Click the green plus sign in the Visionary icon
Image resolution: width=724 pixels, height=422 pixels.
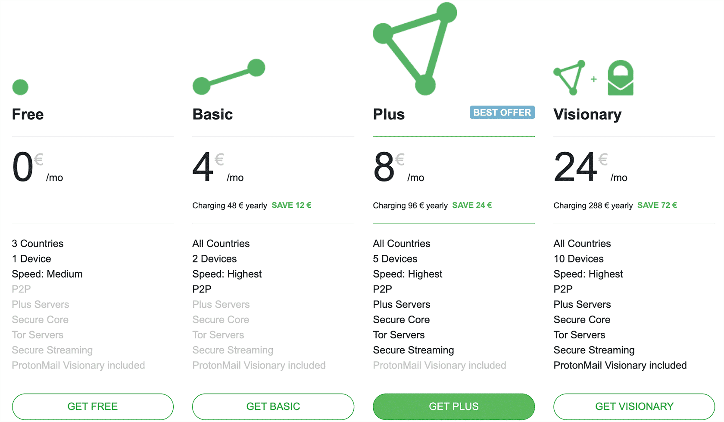[x=594, y=79]
